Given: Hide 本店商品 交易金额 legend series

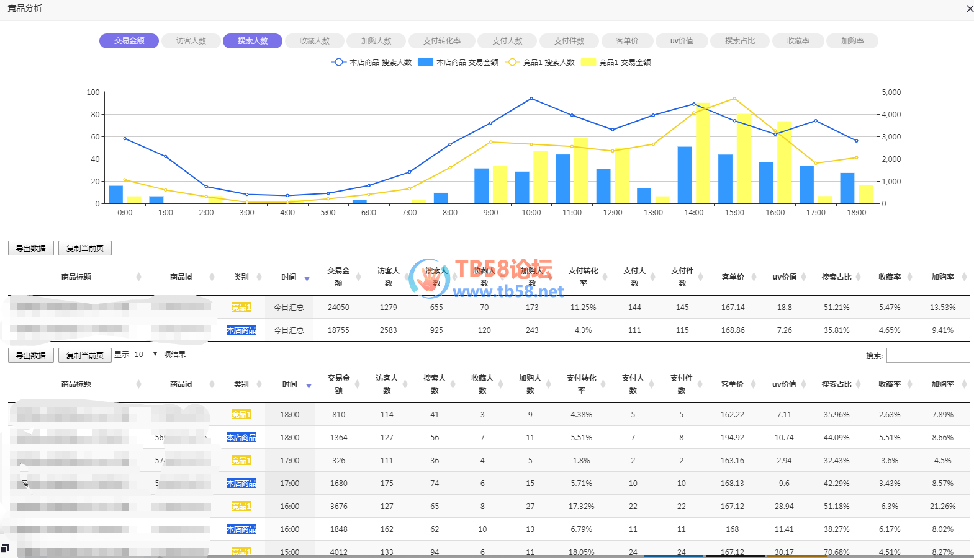Looking at the screenshot, I should coord(458,62).
